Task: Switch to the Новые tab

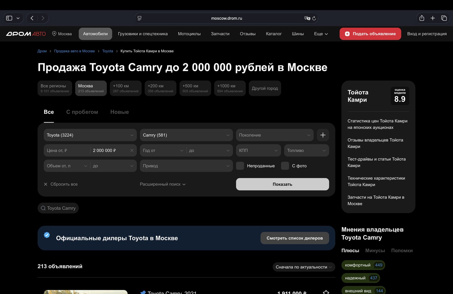Action: (x=119, y=112)
